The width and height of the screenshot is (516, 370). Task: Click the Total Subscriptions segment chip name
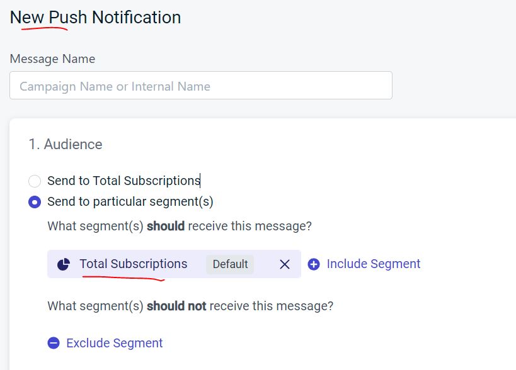coord(134,264)
